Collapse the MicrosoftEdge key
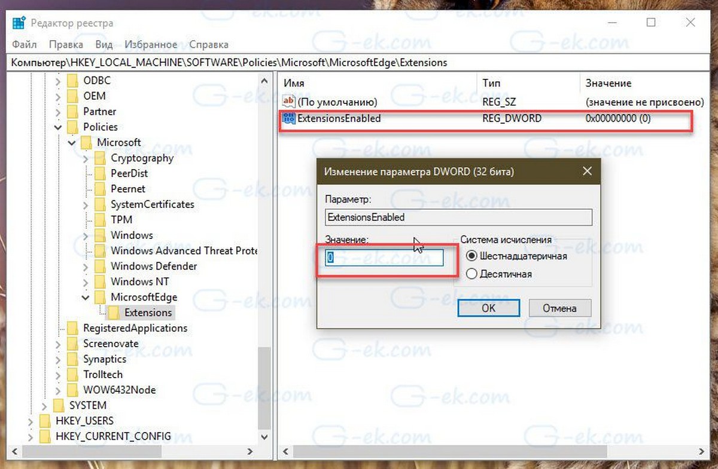The height and width of the screenshot is (469, 718). 86,297
